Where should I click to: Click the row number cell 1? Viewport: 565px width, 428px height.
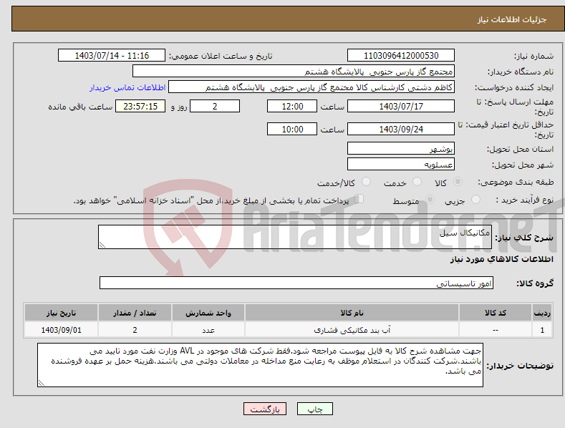(x=542, y=330)
